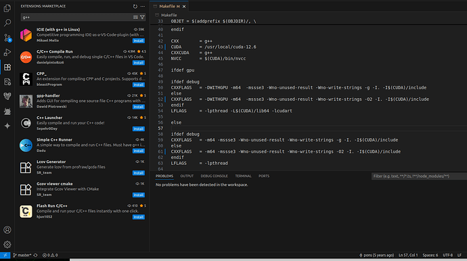Click the CUDA path line /usr/local/cuda-12.6

point(214,47)
